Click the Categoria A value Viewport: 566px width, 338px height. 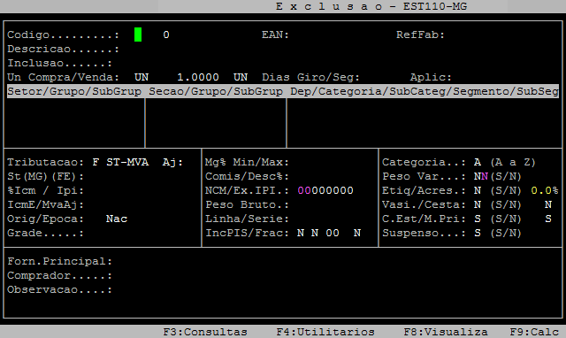478,162
